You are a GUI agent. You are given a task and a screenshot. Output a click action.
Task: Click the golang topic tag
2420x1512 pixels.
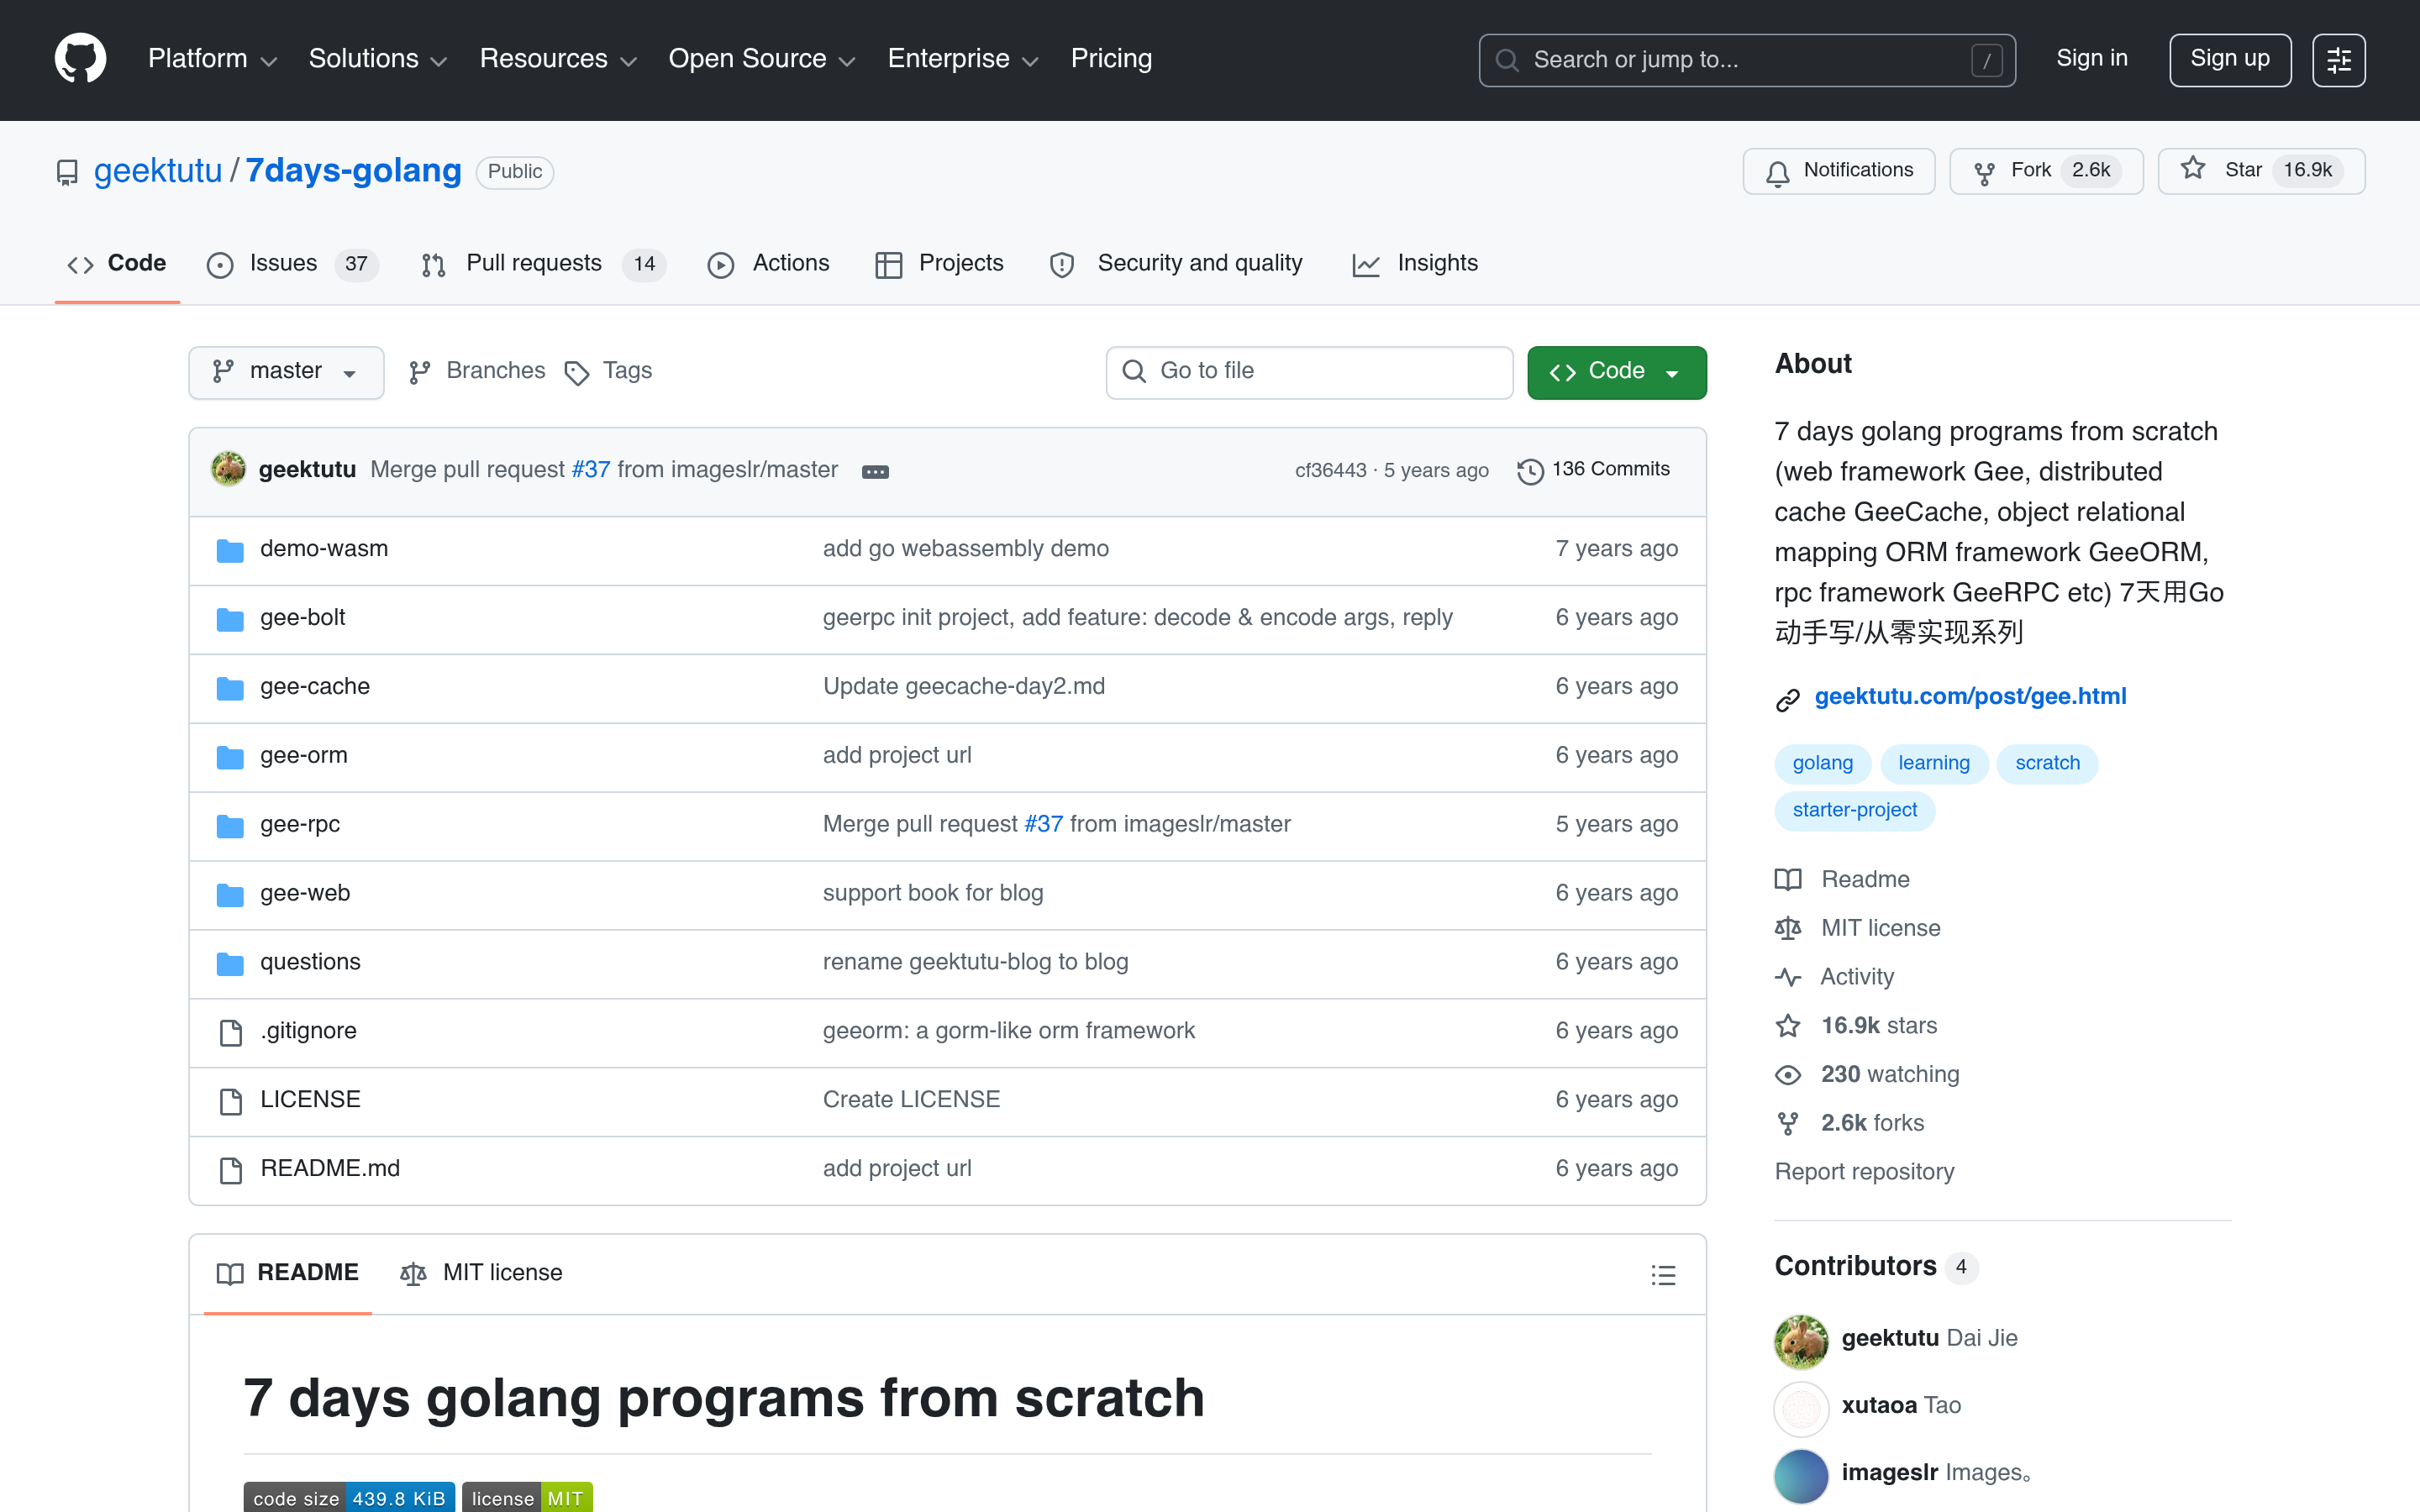(1822, 764)
